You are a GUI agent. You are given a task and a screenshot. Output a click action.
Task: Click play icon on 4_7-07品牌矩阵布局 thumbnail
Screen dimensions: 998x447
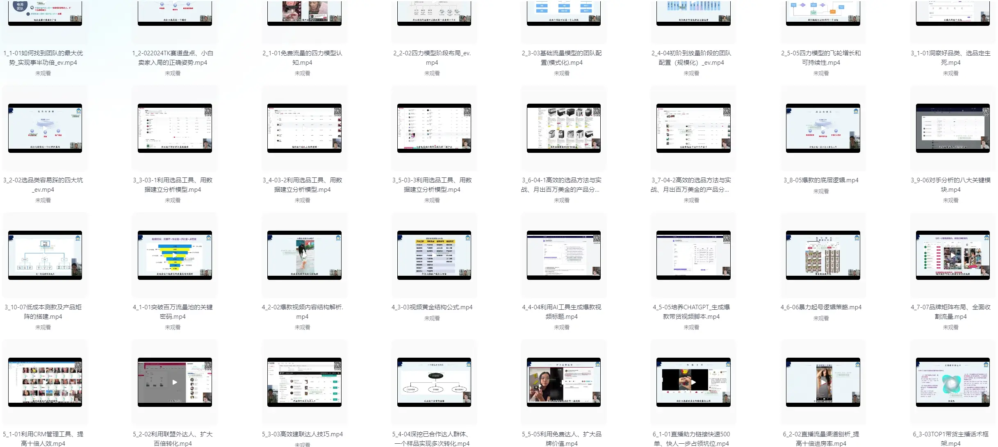coord(952,255)
